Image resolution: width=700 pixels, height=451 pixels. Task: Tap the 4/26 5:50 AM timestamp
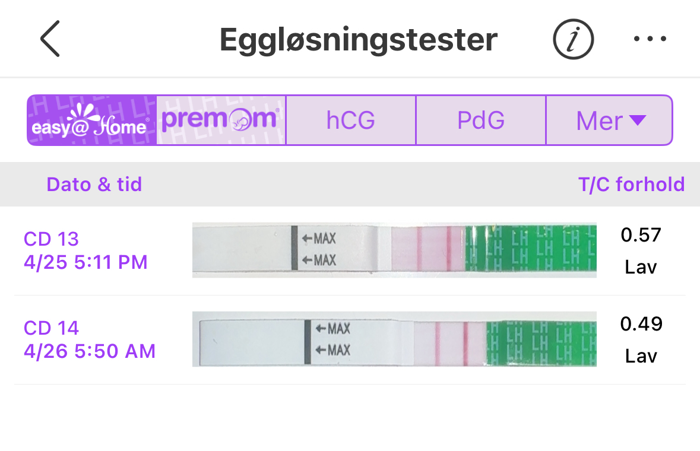coord(90,351)
